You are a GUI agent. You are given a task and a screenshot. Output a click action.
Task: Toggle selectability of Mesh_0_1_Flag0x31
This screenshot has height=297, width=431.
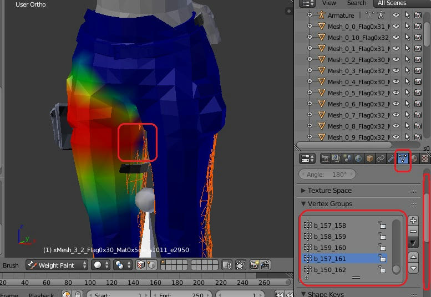tap(407, 49)
